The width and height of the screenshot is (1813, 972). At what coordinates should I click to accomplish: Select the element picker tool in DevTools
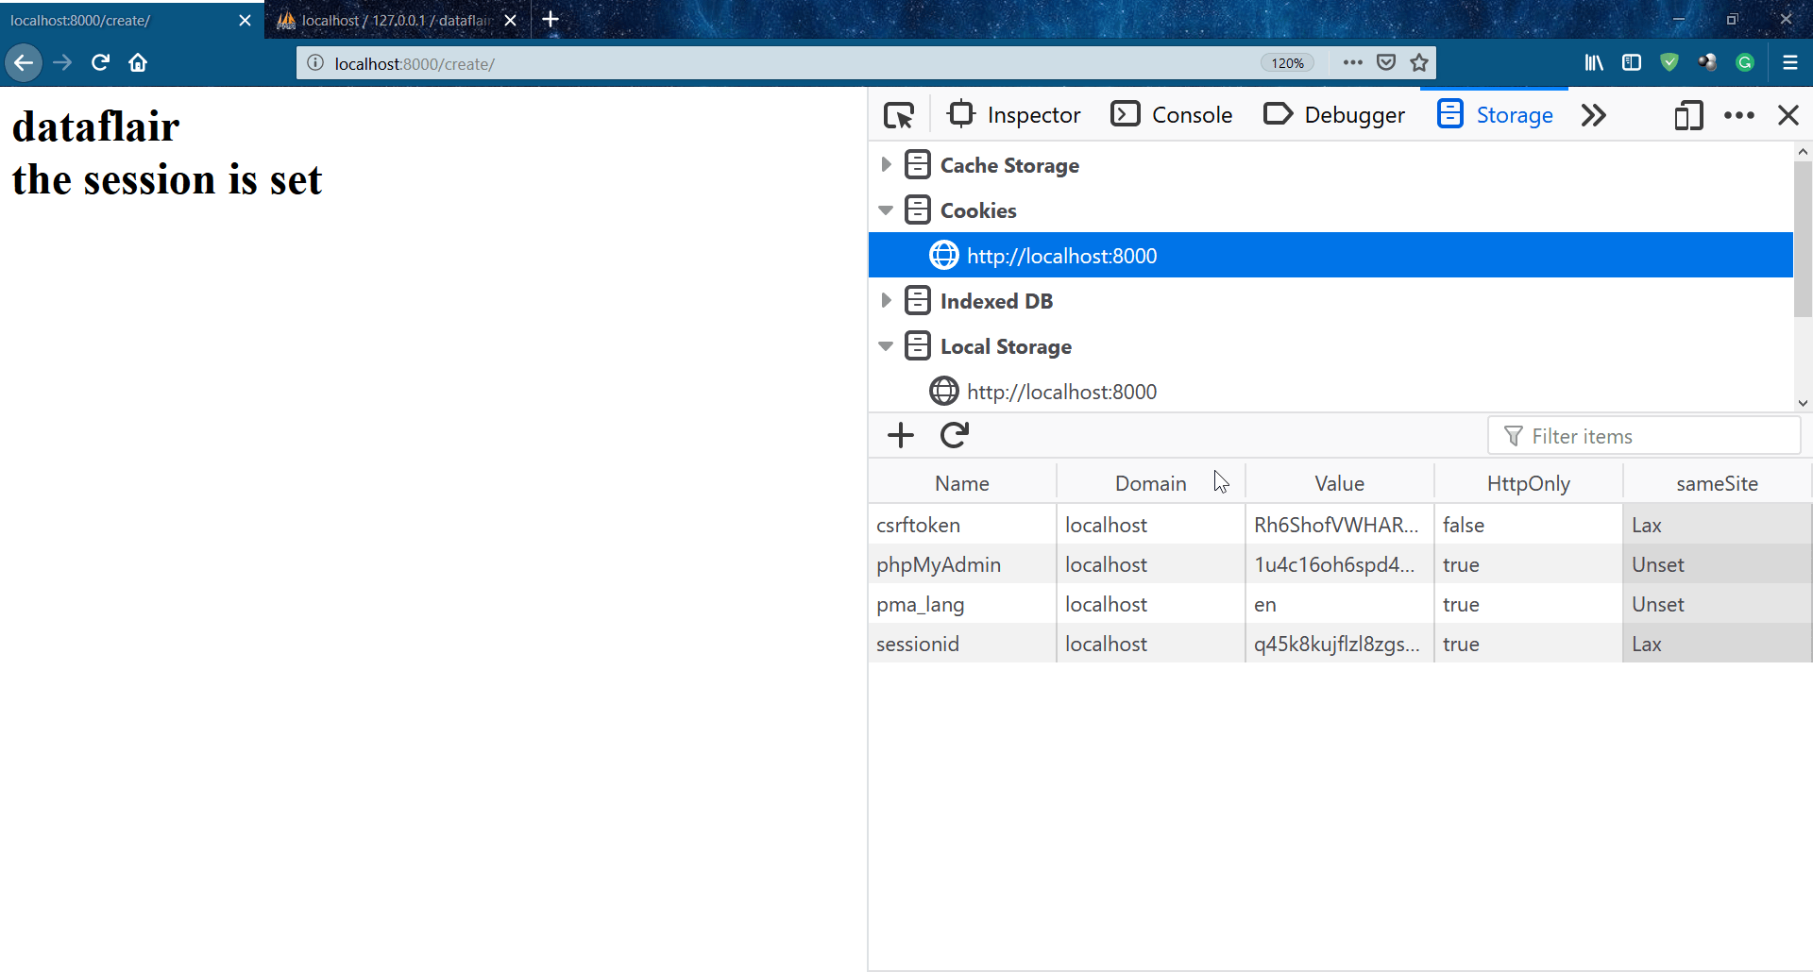pos(900,114)
